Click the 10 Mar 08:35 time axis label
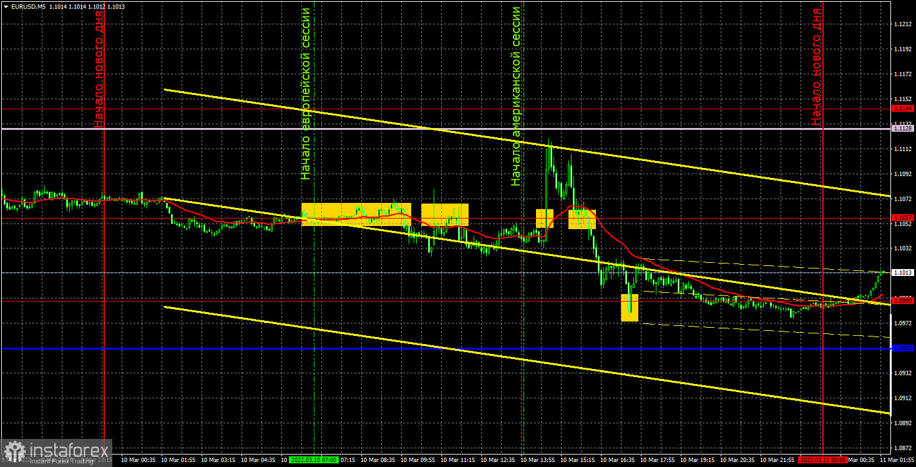Screen dimensions: 916x467 click(378, 460)
